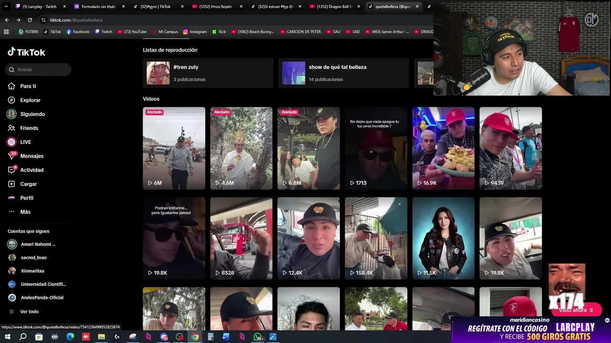Reload the current page
This screenshot has height=343, width=611.
click(30, 20)
